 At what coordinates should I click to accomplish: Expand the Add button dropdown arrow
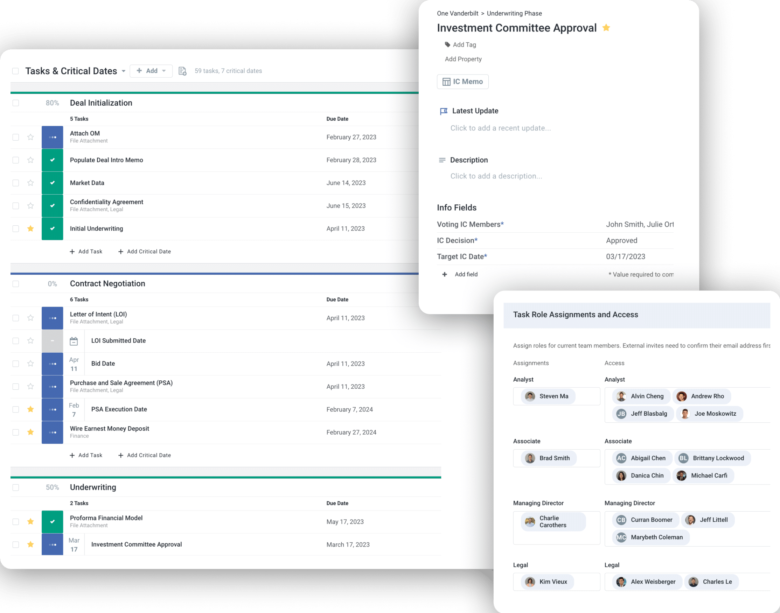coord(164,71)
